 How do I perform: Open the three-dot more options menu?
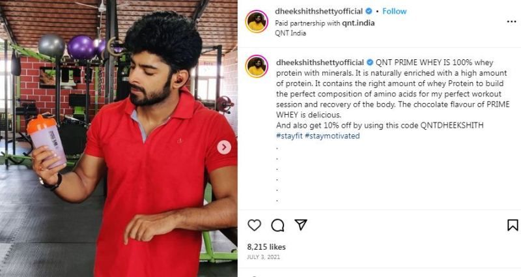pyautogui.click(x=511, y=22)
